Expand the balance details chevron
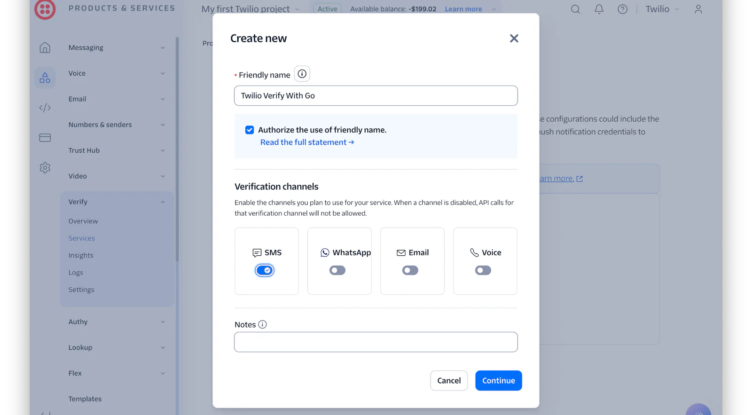 coord(494,9)
